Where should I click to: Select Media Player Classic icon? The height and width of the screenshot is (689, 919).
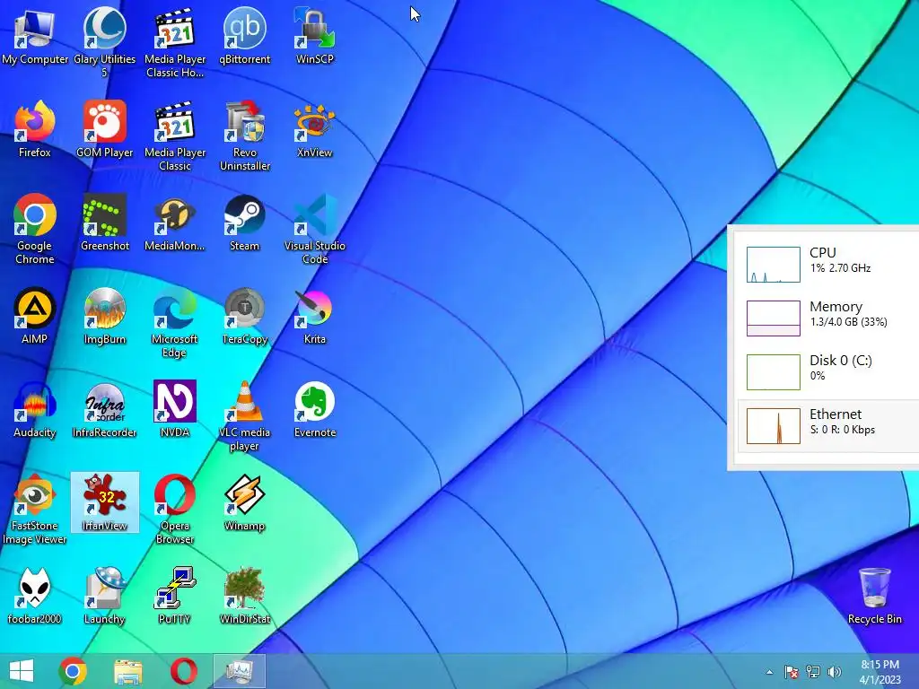[x=175, y=136]
